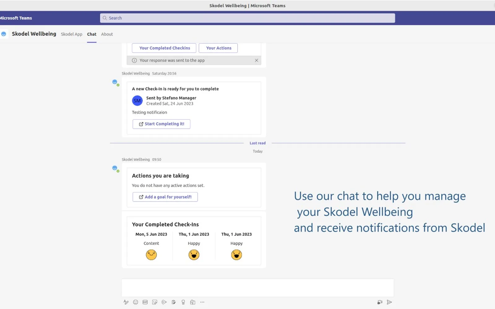This screenshot has height=309, width=495.
Task: Click Add a goal for yourself! button
Action: tap(165, 197)
